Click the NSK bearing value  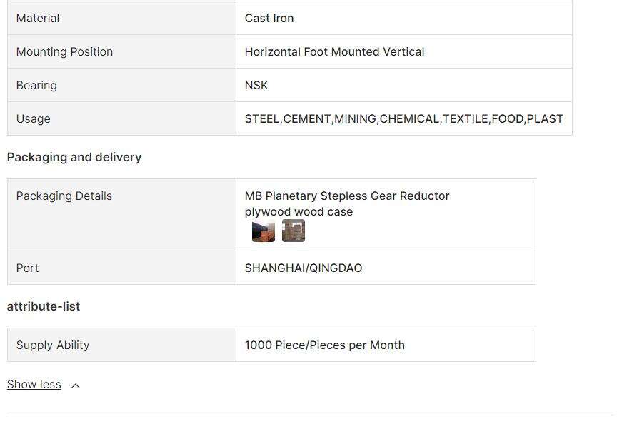[x=256, y=85]
